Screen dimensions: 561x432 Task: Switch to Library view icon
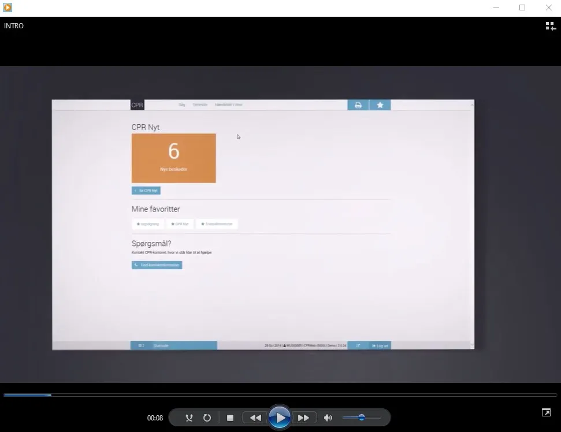550,26
